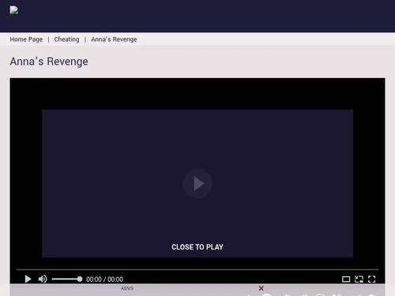Screen dimensions: 395x296
Task: Open the site logo in header
Action: (14, 10)
